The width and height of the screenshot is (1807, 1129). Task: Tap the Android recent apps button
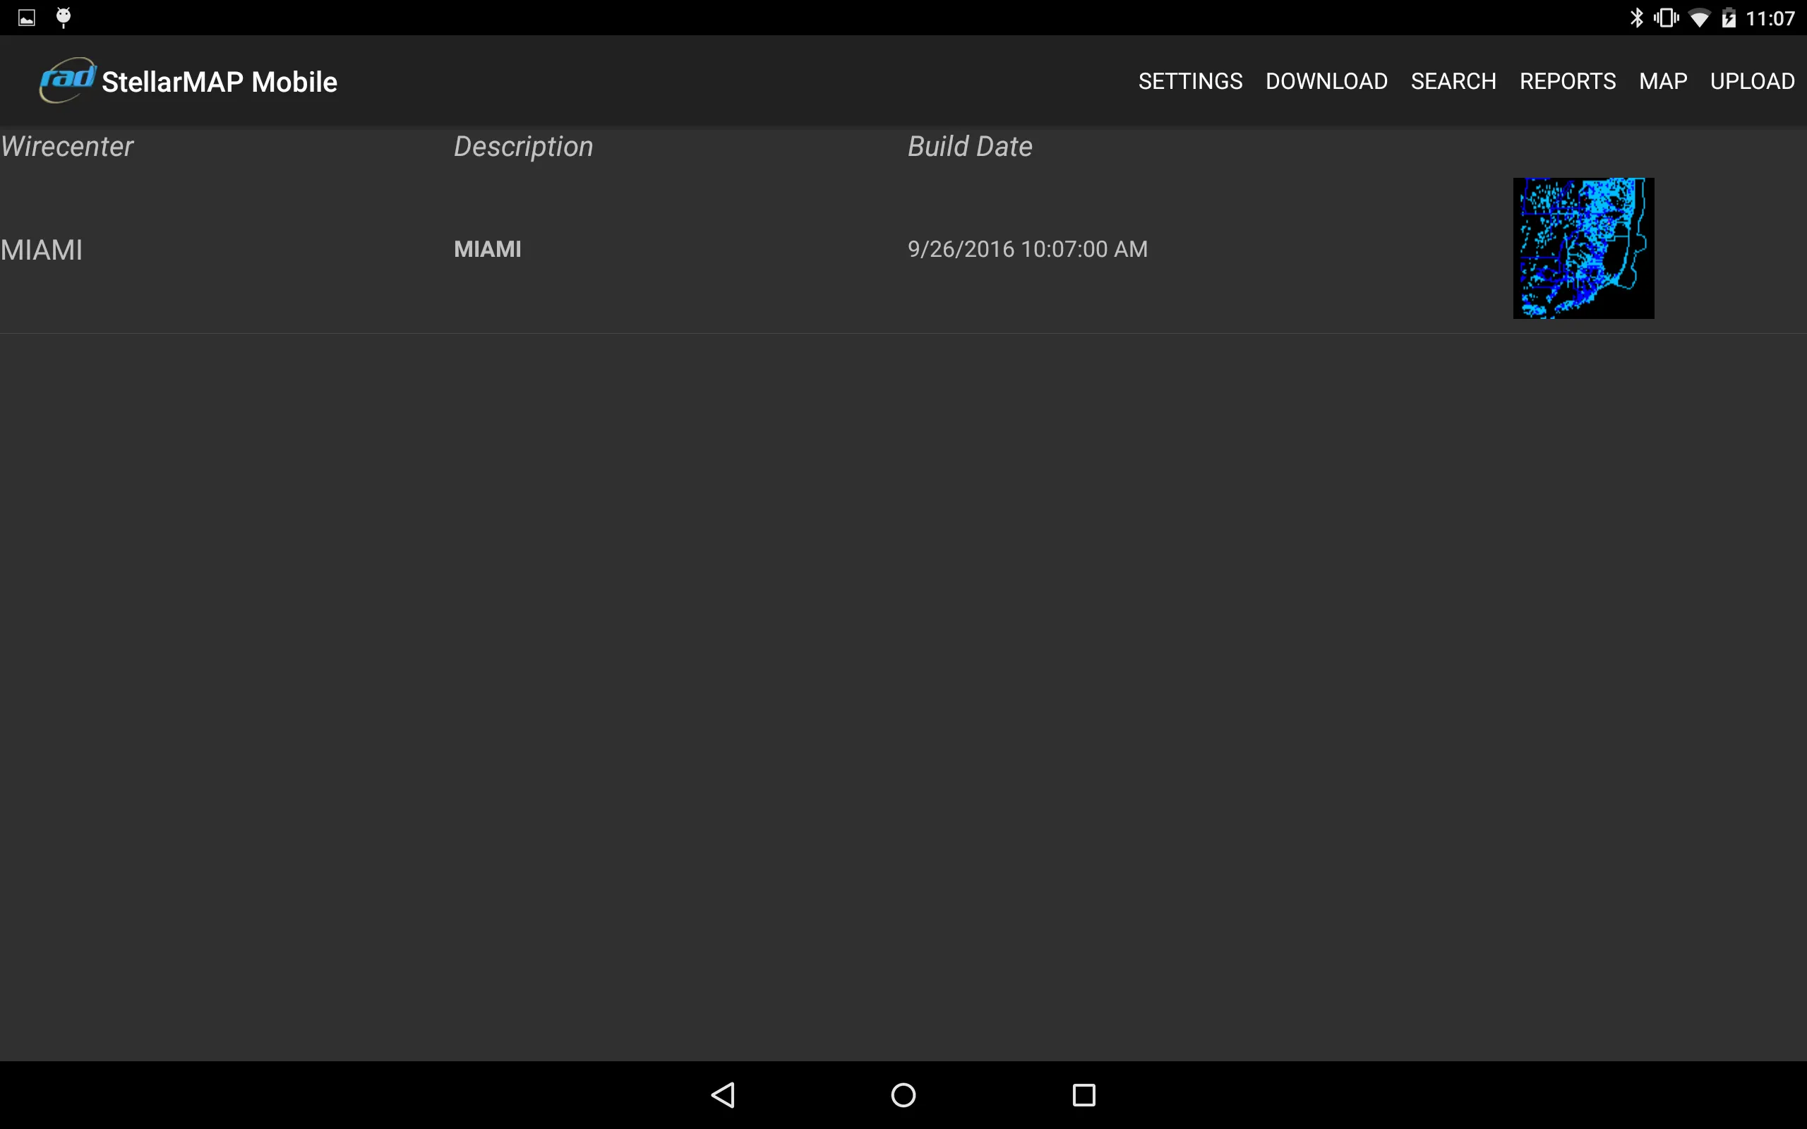[x=1083, y=1094]
